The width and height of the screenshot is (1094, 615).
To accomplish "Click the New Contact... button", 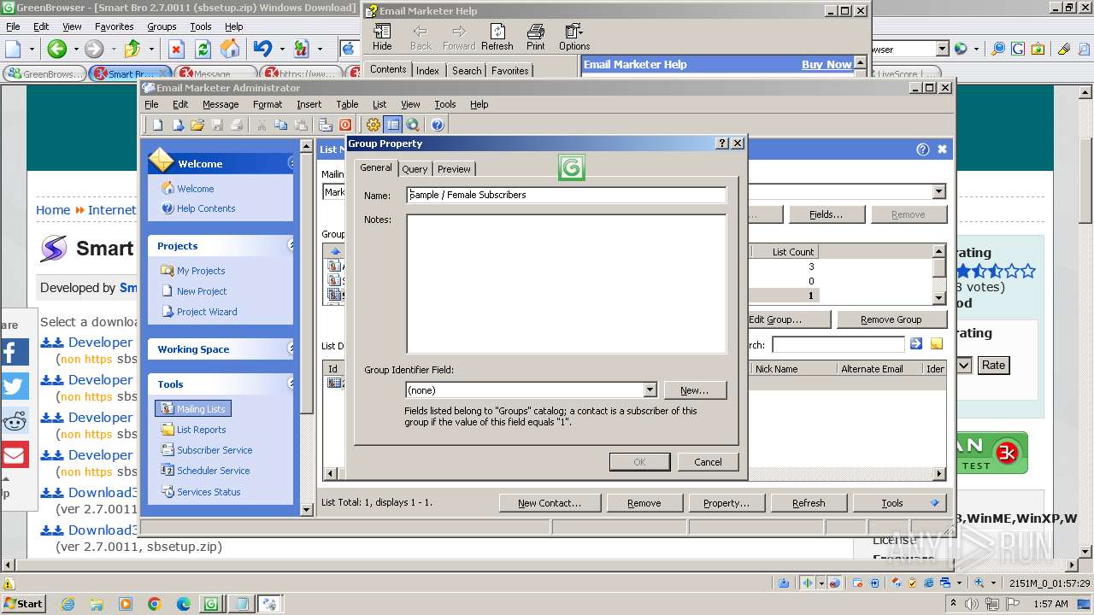I will (x=549, y=503).
